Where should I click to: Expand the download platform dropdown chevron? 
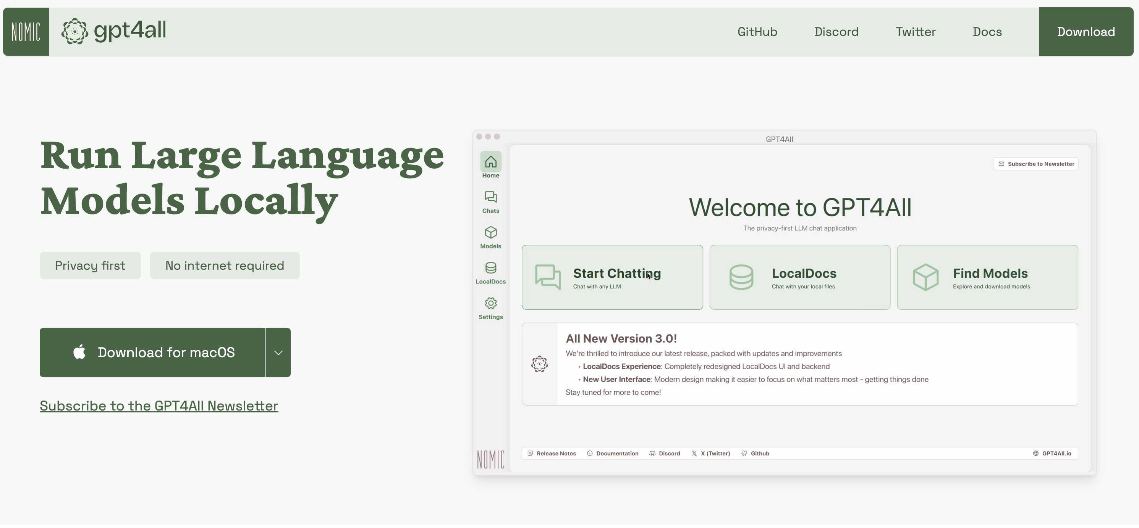pyautogui.click(x=278, y=352)
